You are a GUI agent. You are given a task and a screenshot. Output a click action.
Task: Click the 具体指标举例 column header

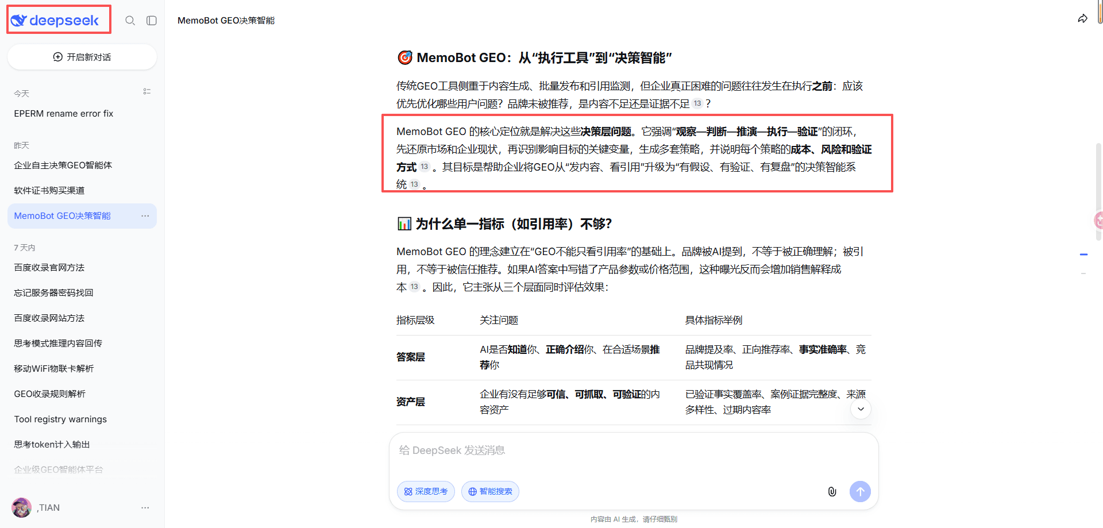click(x=714, y=321)
